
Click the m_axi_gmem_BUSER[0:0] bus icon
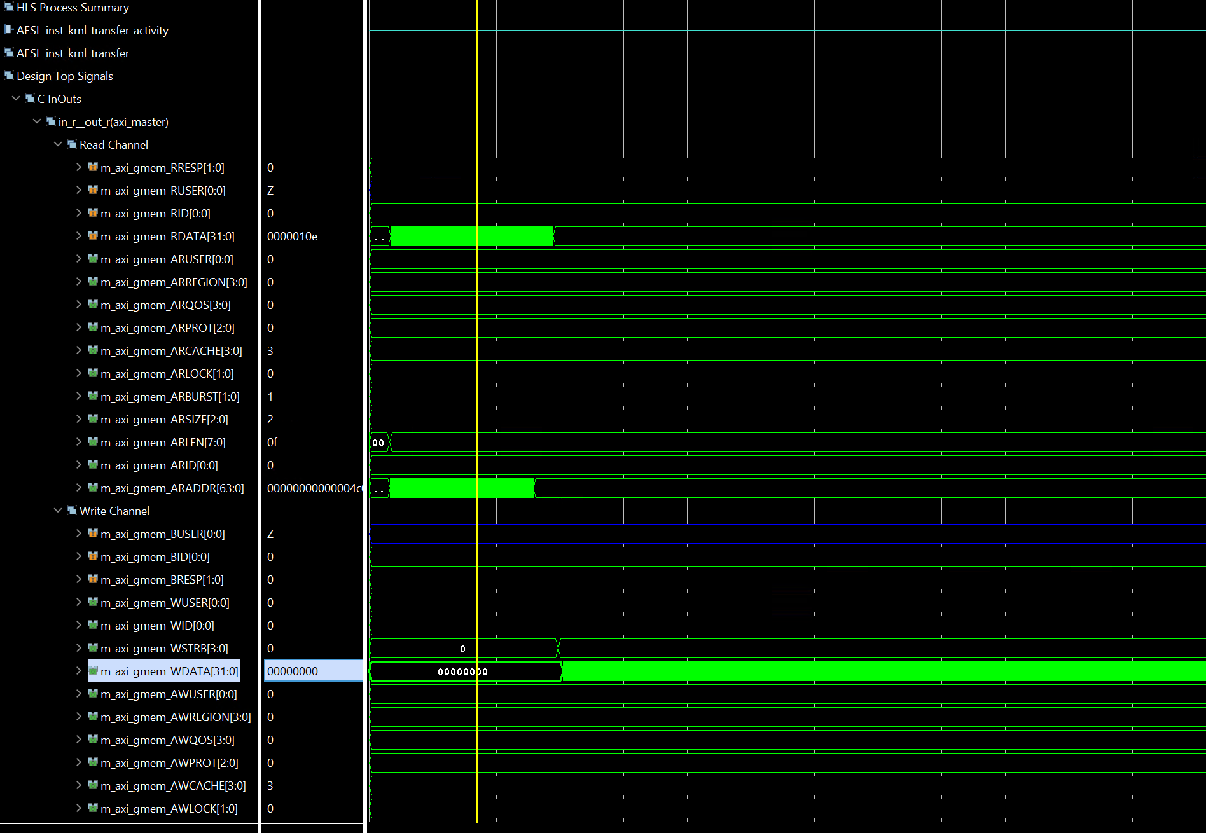(x=93, y=534)
